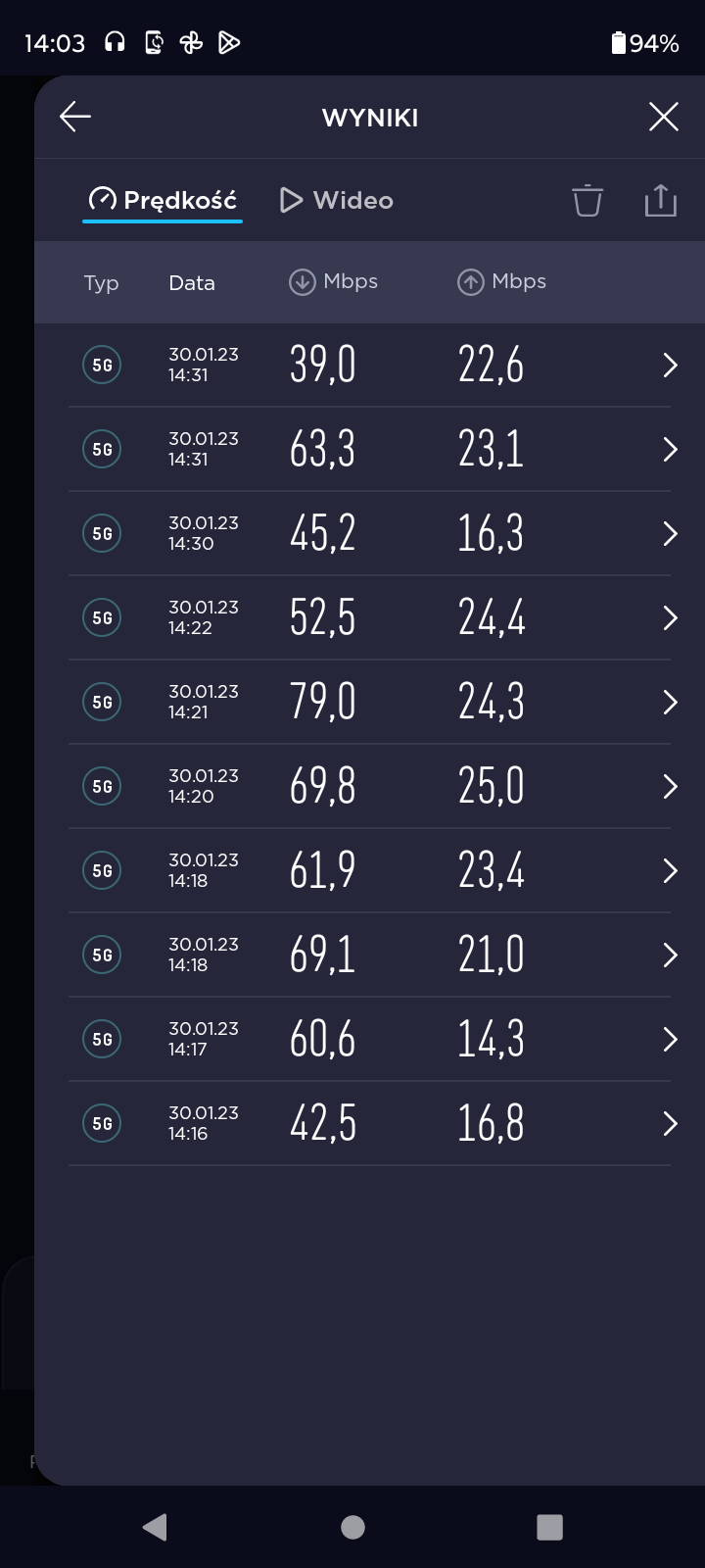This screenshot has height=1568, width=705.
Task: Tap the download Mbps column header
Action: point(334,282)
